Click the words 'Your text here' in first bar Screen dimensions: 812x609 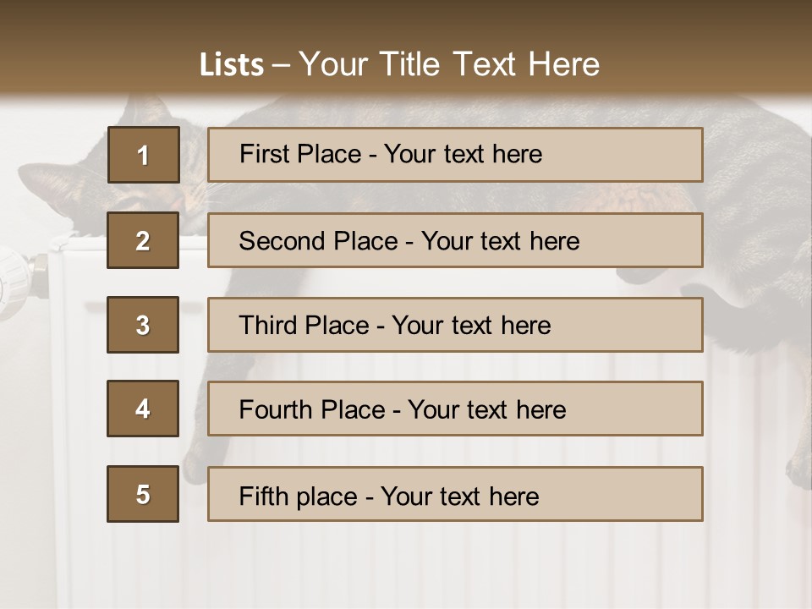pyautogui.click(x=463, y=154)
